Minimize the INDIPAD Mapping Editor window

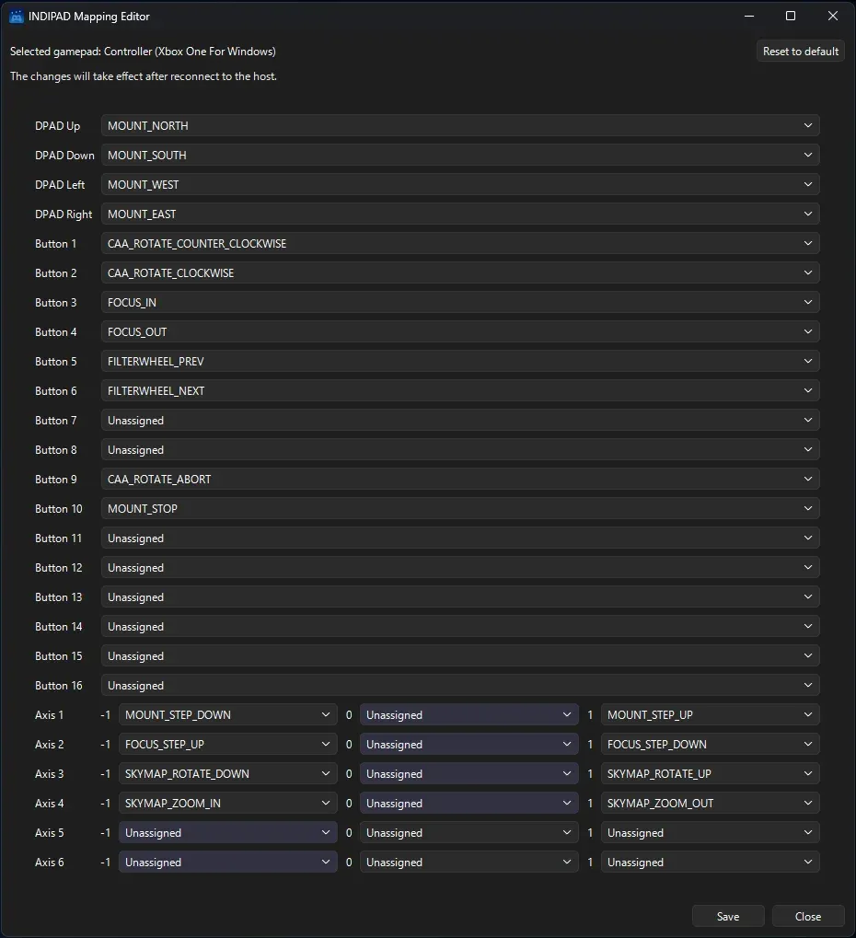[749, 17]
